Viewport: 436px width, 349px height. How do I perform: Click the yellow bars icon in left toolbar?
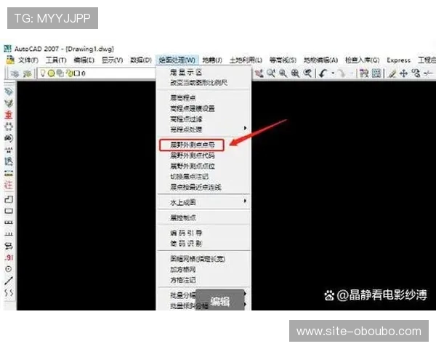9,173
